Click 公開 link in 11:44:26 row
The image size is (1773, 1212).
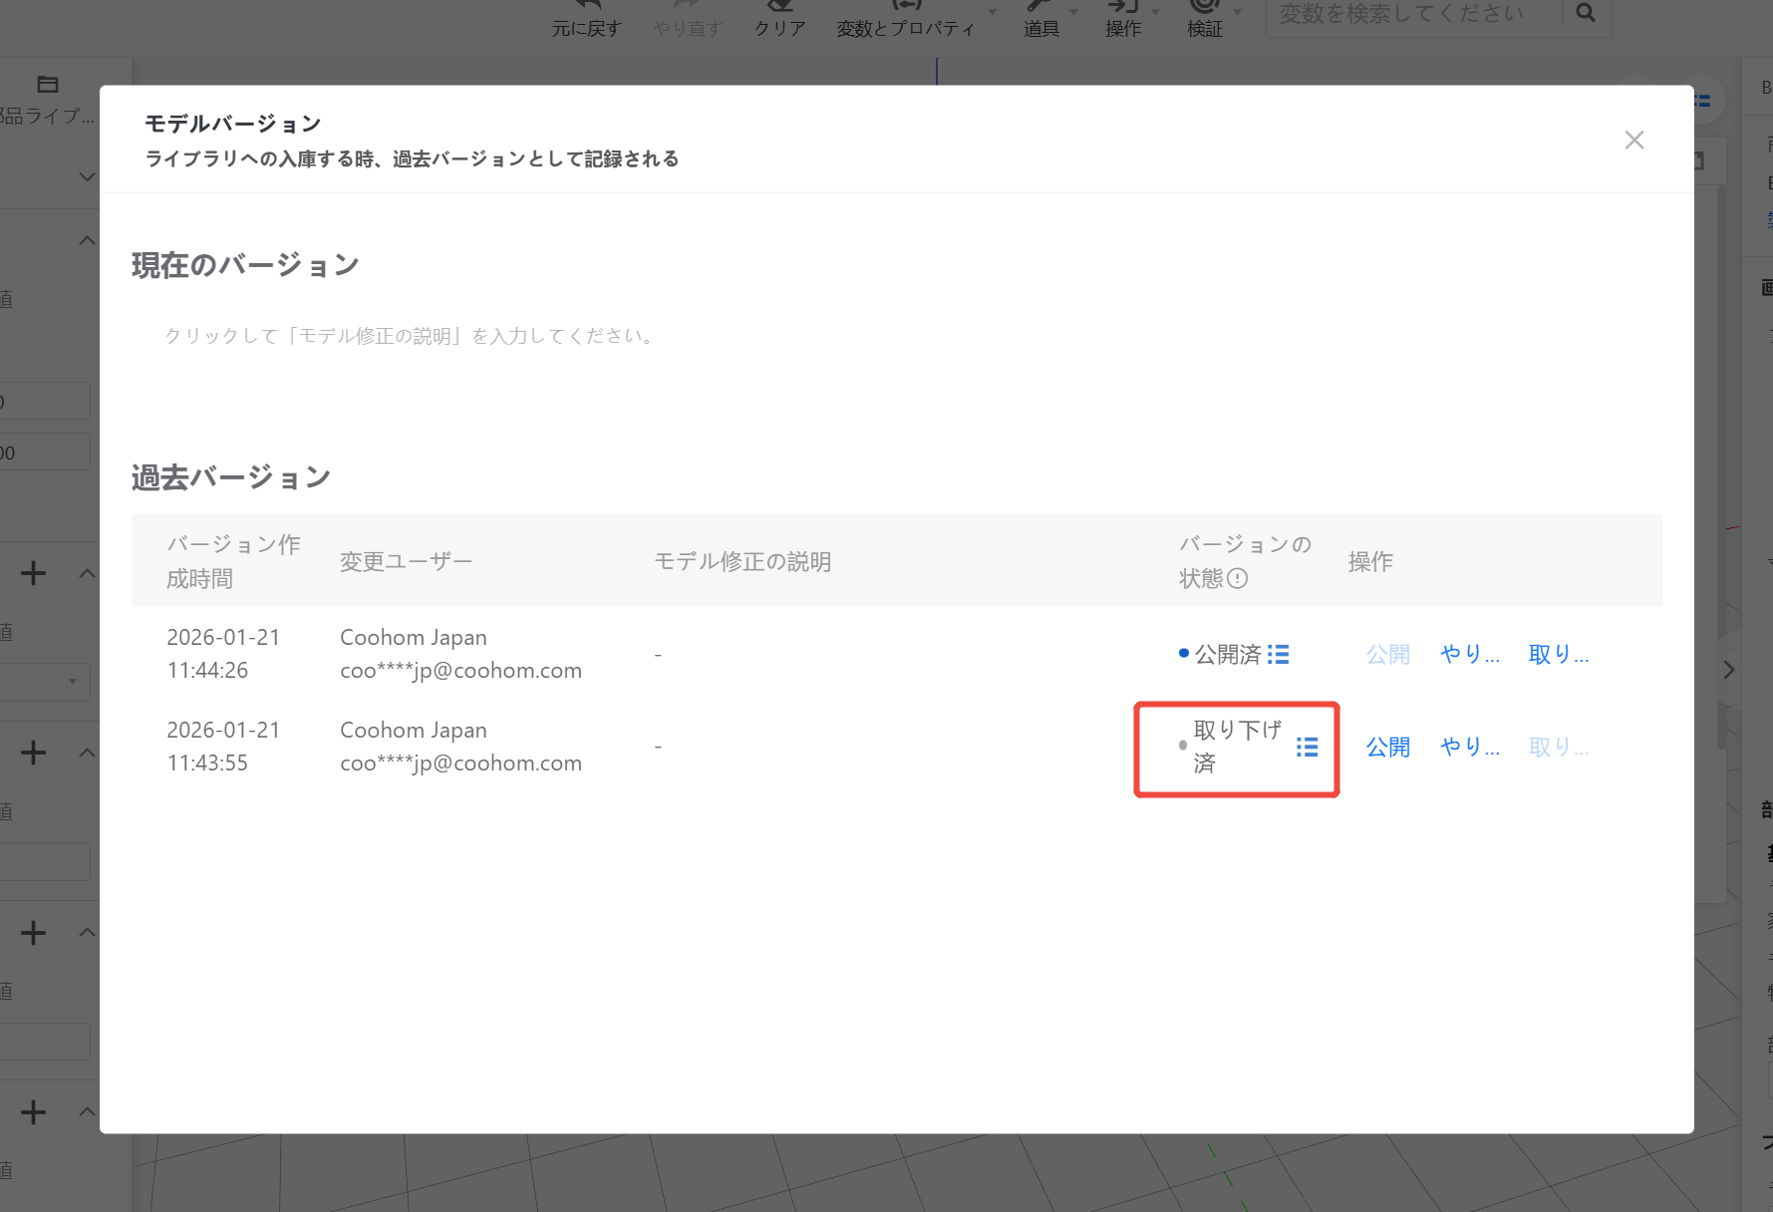1387,654
